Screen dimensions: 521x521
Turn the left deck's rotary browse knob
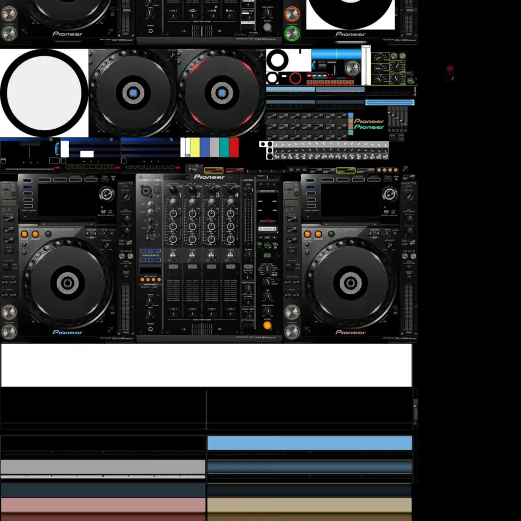(x=106, y=194)
